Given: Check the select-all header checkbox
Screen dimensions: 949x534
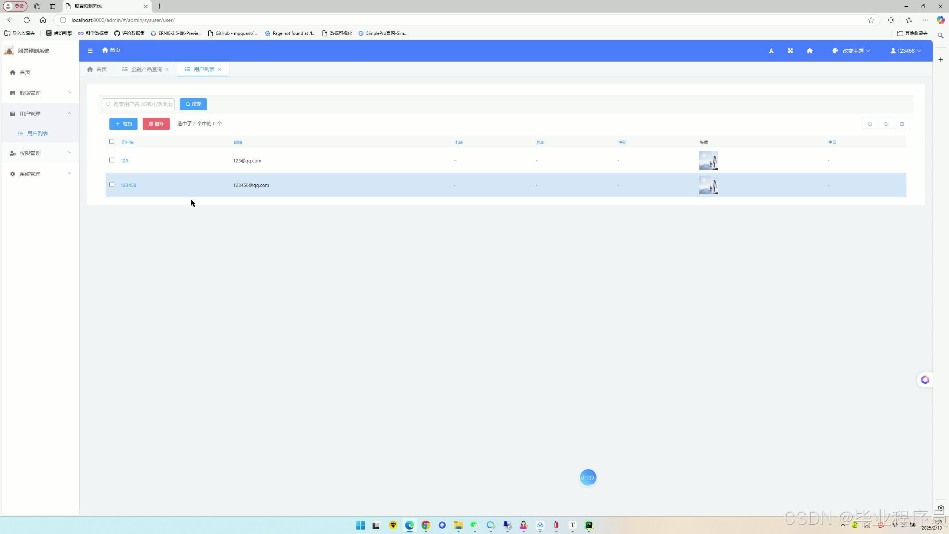Looking at the screenshot, I should 112,142.
